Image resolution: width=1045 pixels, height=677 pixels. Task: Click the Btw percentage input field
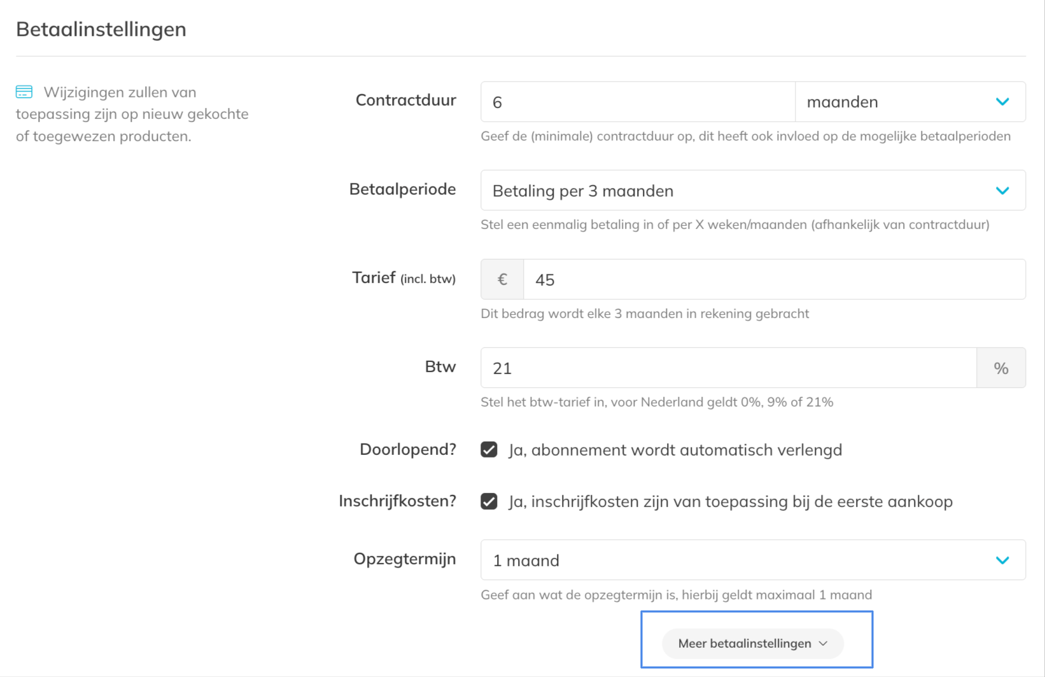pyautogui.click(x=728, y=368)
